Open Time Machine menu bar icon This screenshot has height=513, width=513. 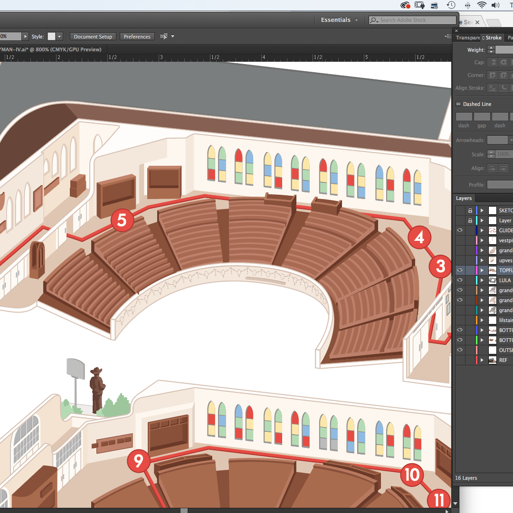point(451,5)
